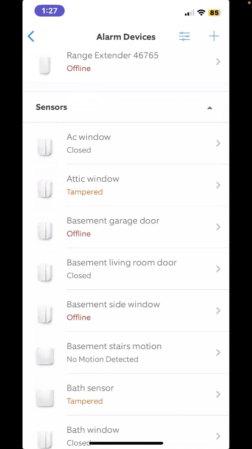Image resolution: width=252 pixels, height=449 pixels.
Task: Tap the back arrow icon
Action: click(31, 36)
